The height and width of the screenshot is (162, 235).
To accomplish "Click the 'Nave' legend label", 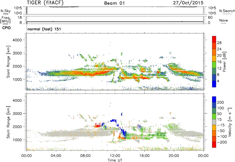I will pyautogui.click(x=223, y=20).
